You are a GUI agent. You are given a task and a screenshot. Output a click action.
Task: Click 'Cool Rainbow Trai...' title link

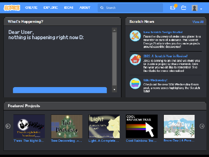coord(141,141)
